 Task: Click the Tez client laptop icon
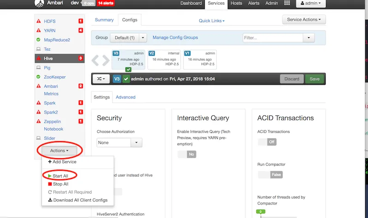pyautogui.click(x=38, y=49)
